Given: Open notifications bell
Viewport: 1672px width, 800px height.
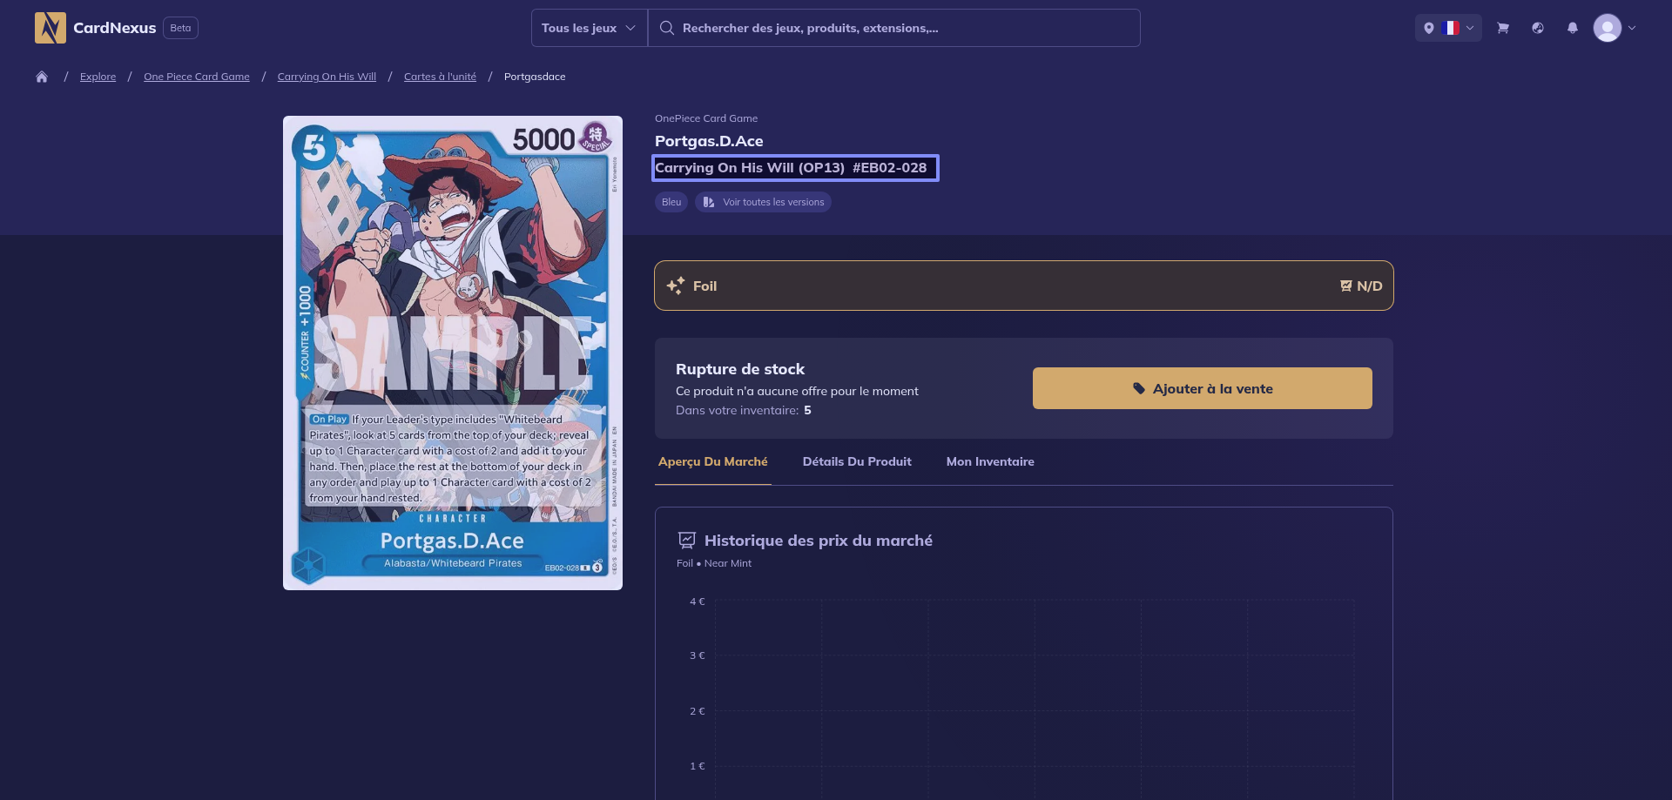Looking at the screenshot, I should coord(1572,28).
